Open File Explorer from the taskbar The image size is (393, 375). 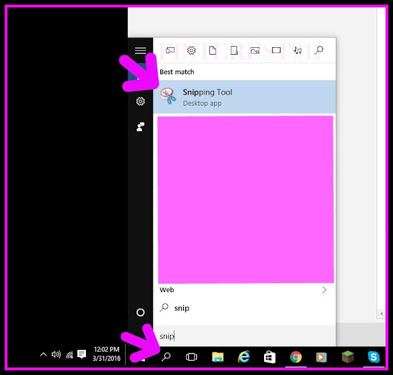pos(217,357)
